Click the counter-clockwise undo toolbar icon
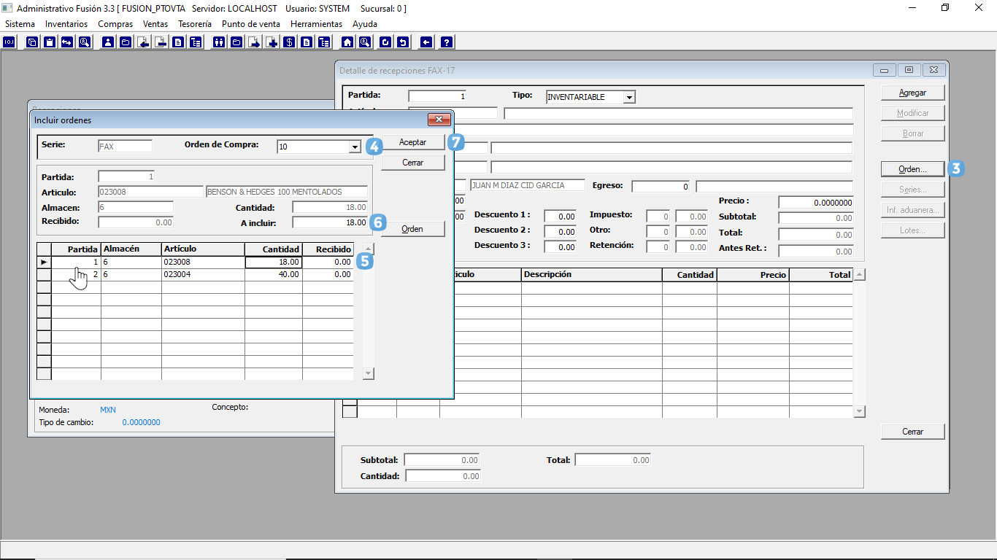Image resolution: width=997 pixels, height=560 pixels. point(403,42)
